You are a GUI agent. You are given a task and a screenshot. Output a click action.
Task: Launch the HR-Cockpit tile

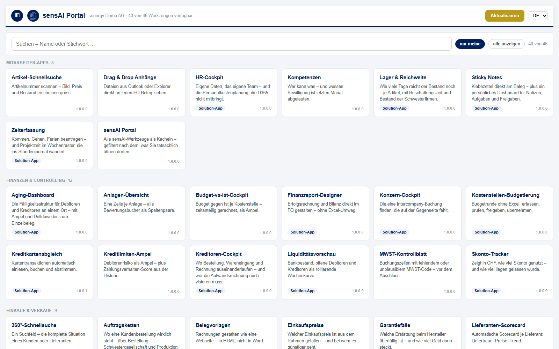(233, 92)
